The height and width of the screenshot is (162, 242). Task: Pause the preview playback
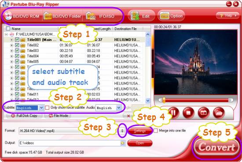[173, 113]
